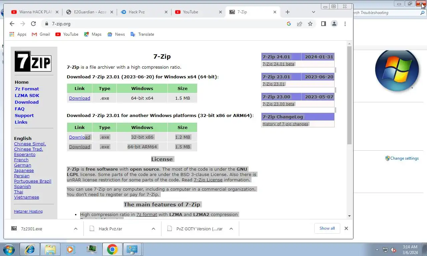Image resolution: width=427 pixels, height=256 pixels.
Task: Download the 64-bit ARM64 installer
Action: click(x=79, y=147)
